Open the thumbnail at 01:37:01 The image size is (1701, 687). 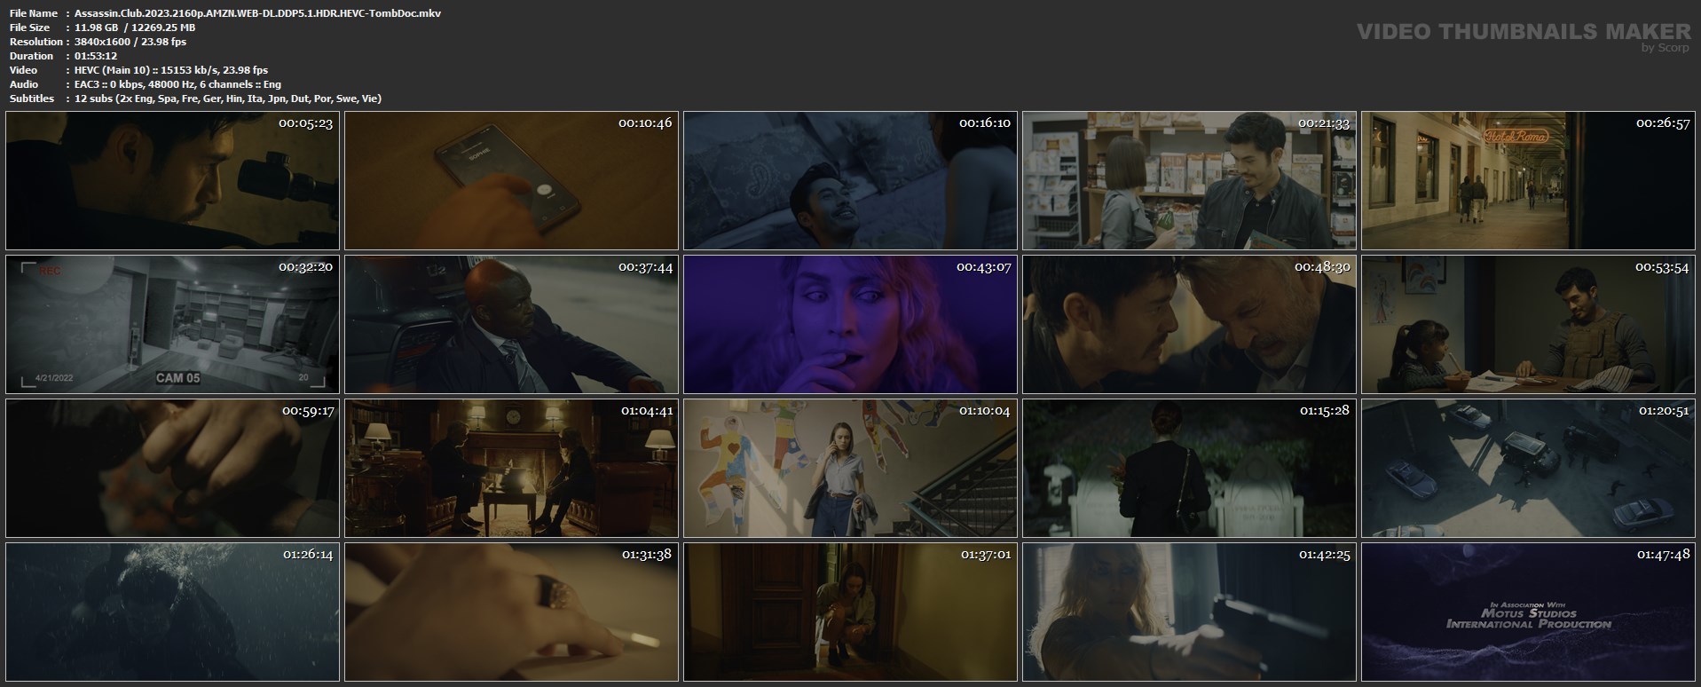(850, 612)
